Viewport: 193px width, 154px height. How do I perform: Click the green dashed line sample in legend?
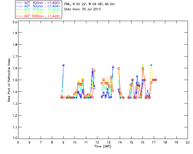(x=19, y=9)
